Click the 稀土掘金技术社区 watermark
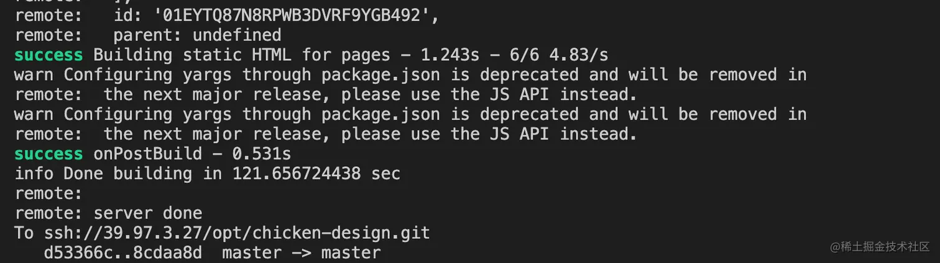The height and width of the screenshot is (263, 940). click(880, 247)
